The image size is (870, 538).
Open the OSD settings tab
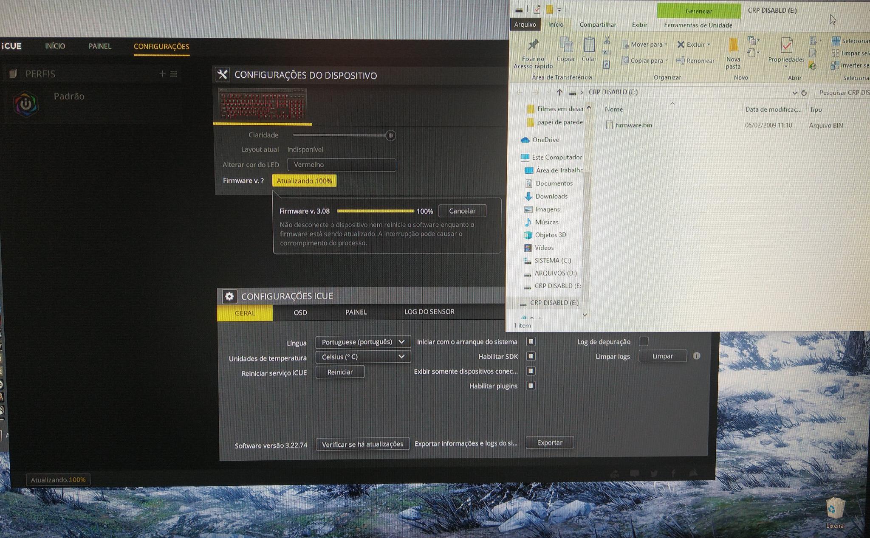pos(300,313)
